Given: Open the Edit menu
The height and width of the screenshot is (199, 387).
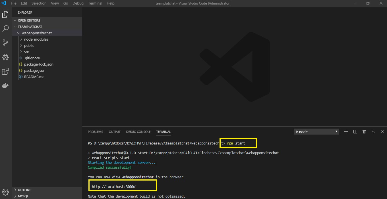Looking at the screenshot, I should 24,3.
